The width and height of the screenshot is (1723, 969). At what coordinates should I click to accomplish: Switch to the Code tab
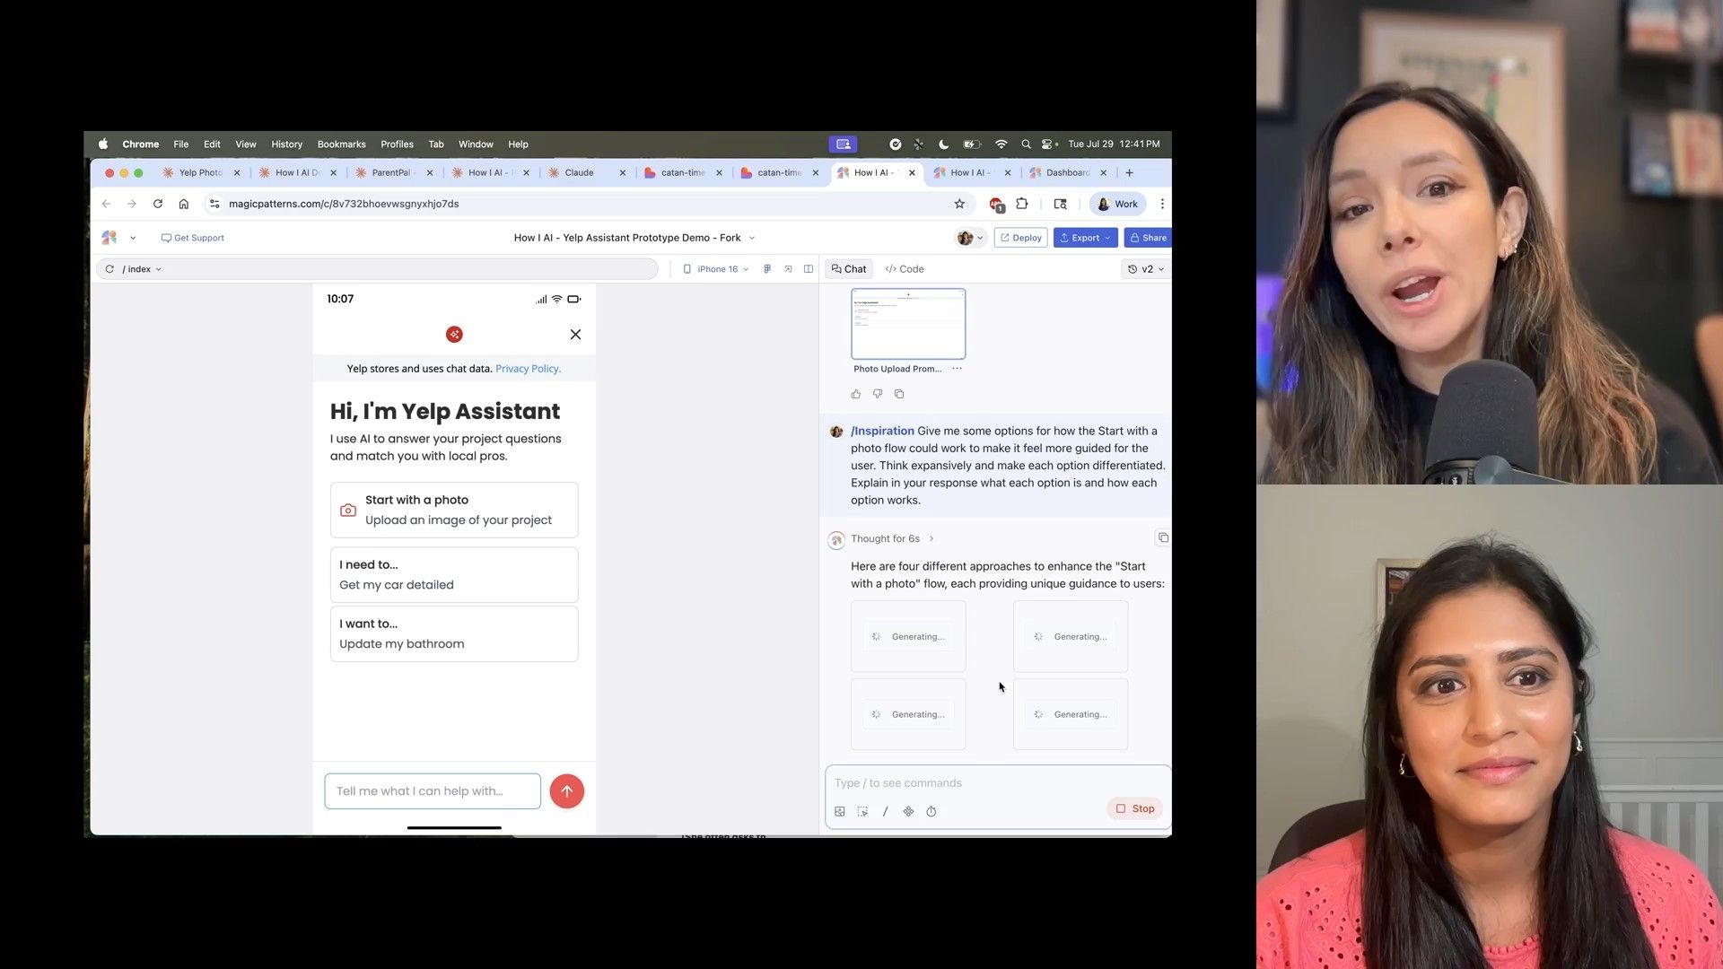905,269
